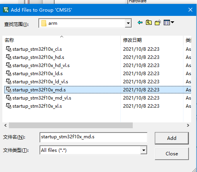
Task: Click the Close button
Action: tap(172, 154)
